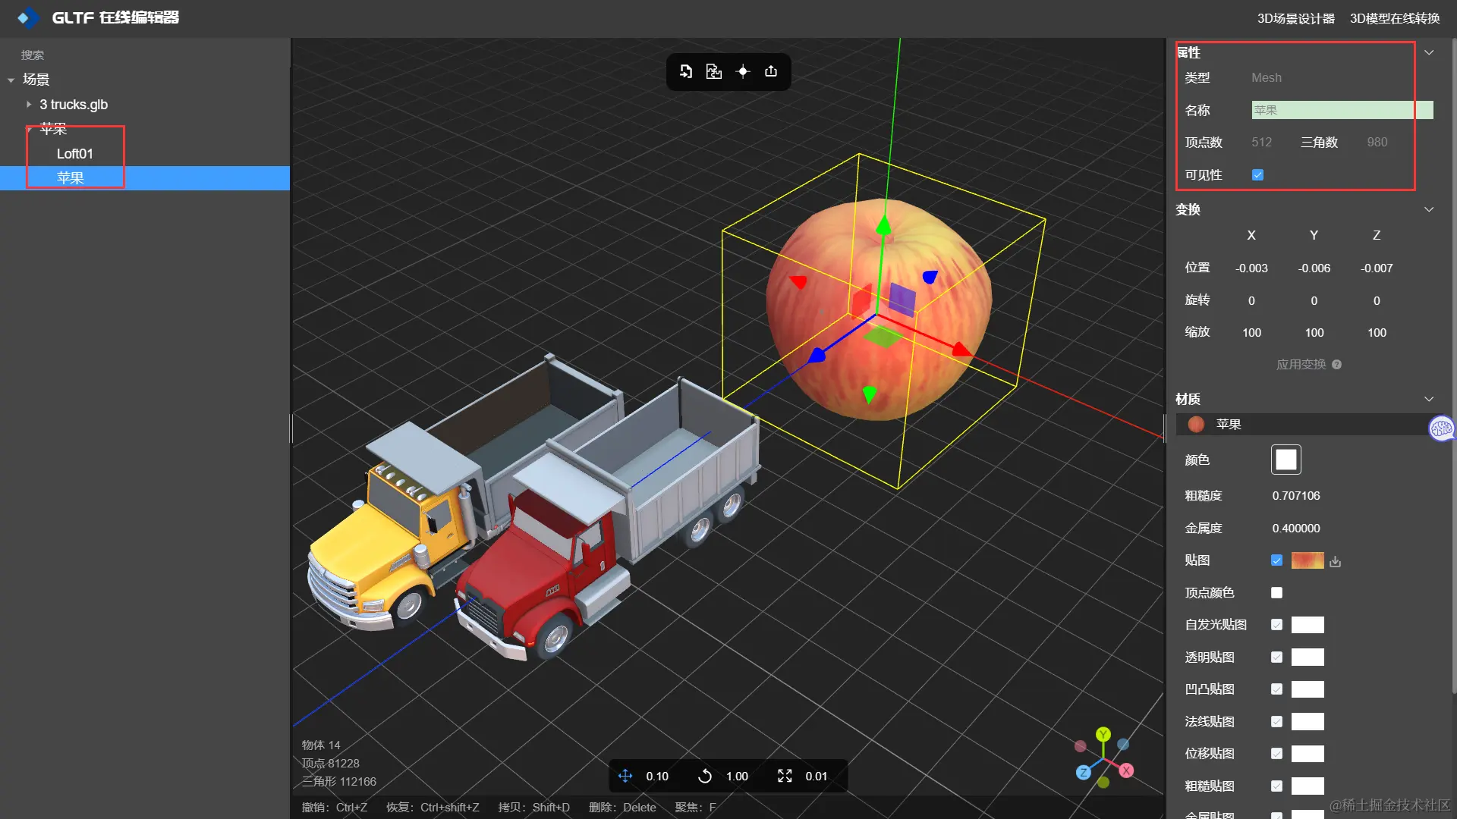Select the Loft01 tree item
This screenshot has width=1457, height=819.
(x=74, y=154)
